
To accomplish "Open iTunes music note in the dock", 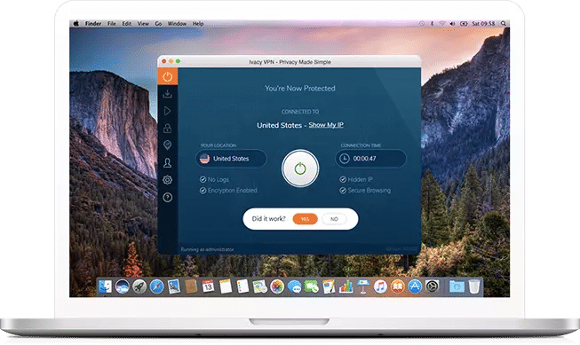I will [380, 286].
